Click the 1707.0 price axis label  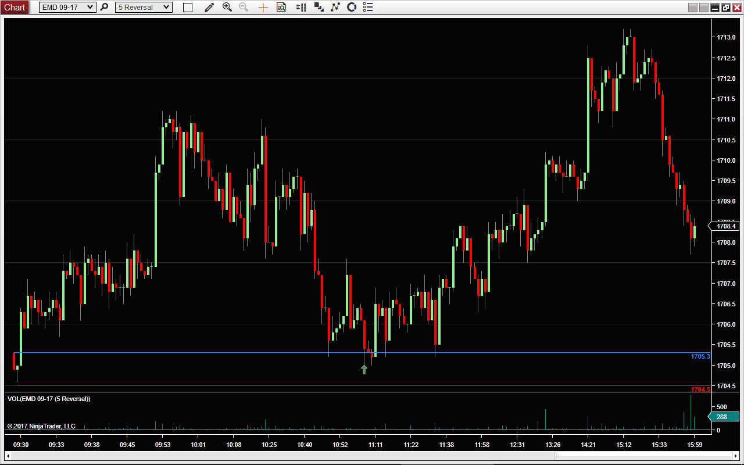point(725,284)
